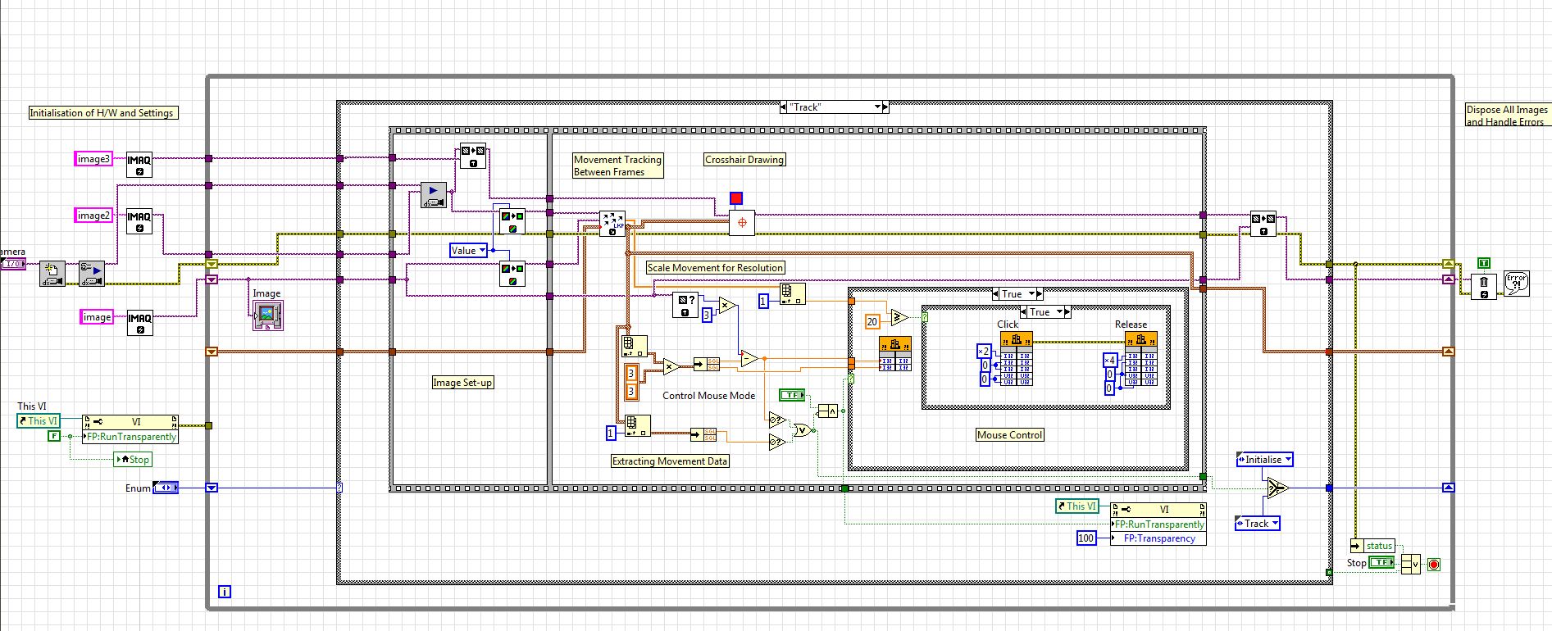
Task: Click the x4 constant beside the Release node
Action: coord(1109,360)
